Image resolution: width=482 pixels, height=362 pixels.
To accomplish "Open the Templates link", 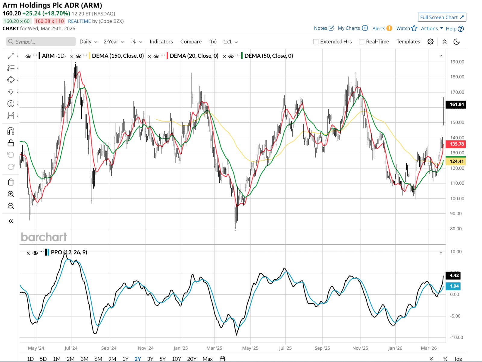I will tap(408, 42).
